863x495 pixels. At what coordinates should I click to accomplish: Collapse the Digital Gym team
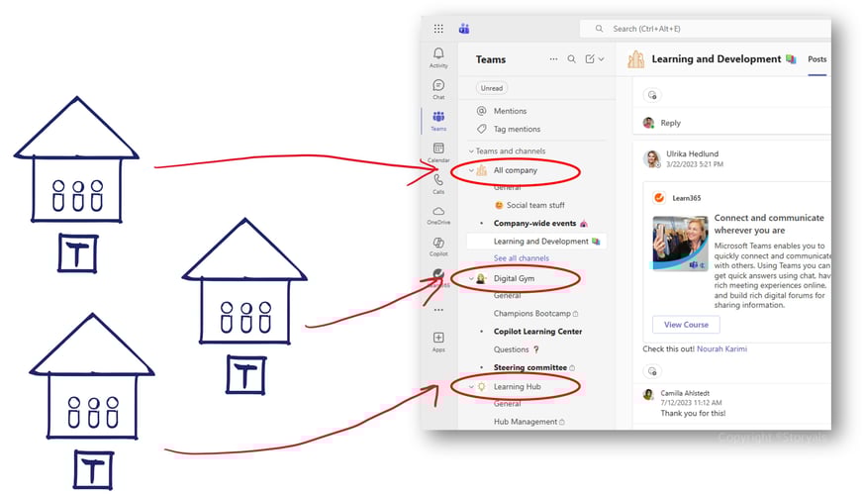pos(471,279)
